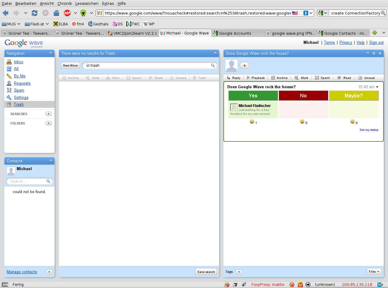Screen dimensions: 388x288
Task: Add a new folder with plus icon
Action: point(48,123)
